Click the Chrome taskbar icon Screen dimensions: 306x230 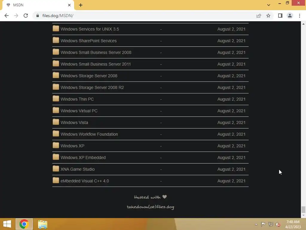(x=24, y=224)
